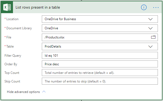163x101 pixels.
Task: Collapse options using the up chevron icon
Action: [x=44, y=92]
